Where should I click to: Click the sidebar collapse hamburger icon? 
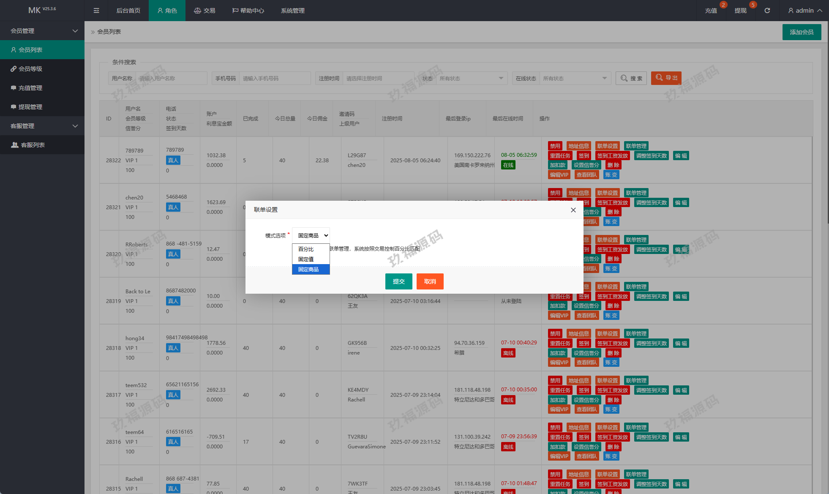point(96,11)
